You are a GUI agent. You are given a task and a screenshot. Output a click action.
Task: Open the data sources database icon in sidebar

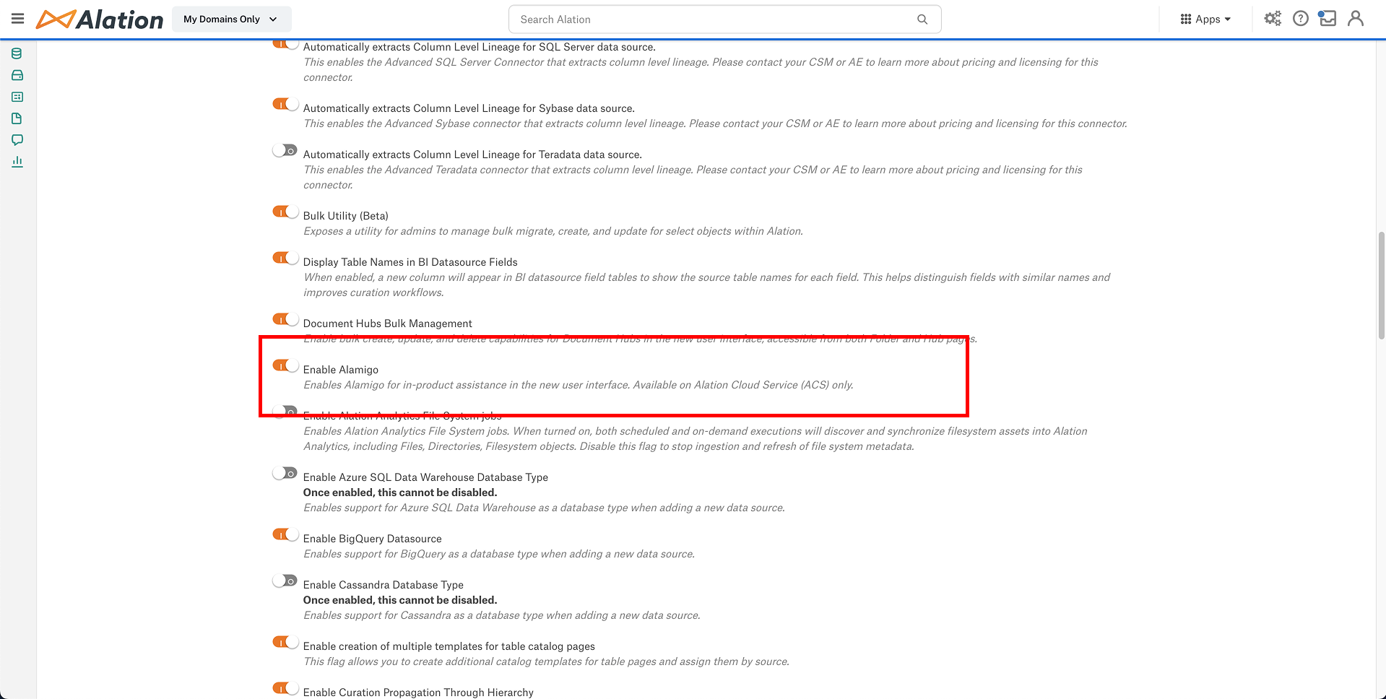point(17,53)
